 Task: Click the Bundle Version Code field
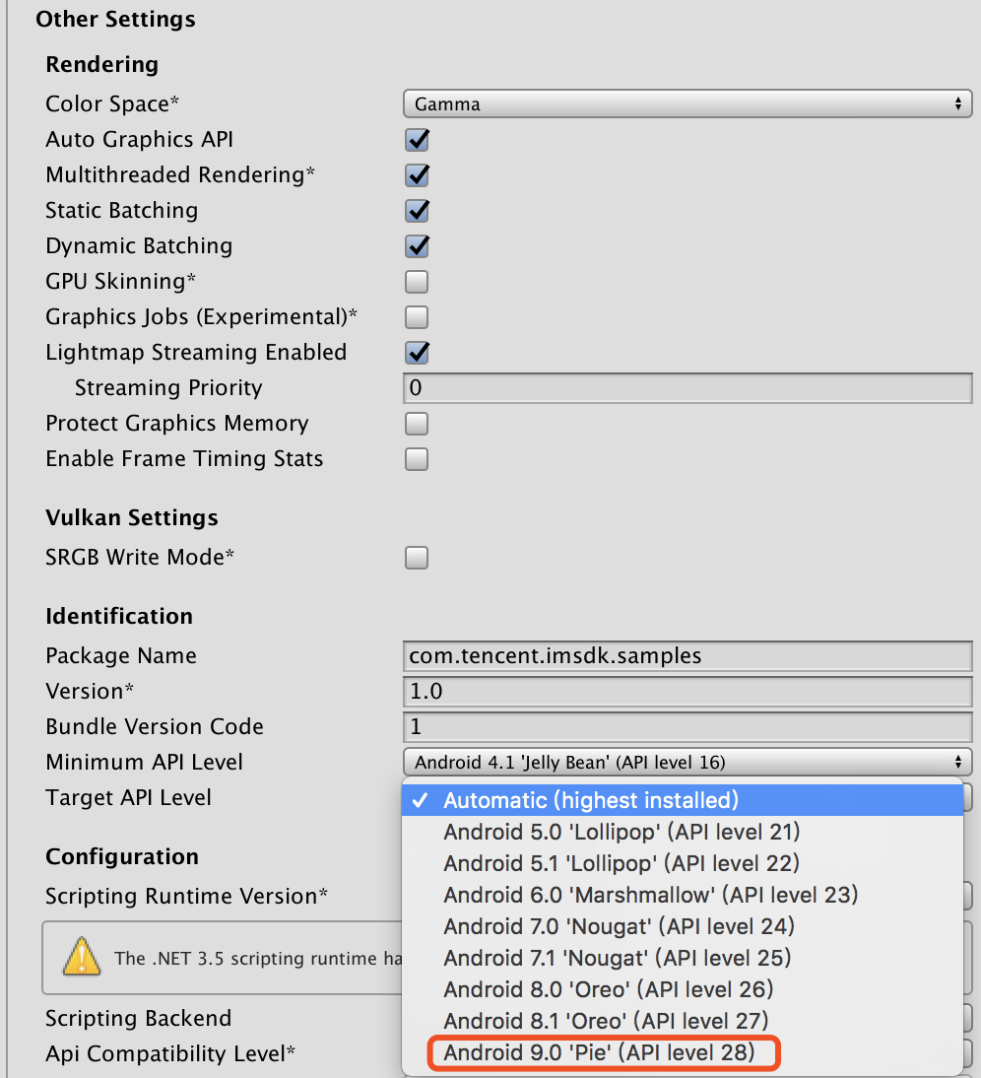click(687, 727)
